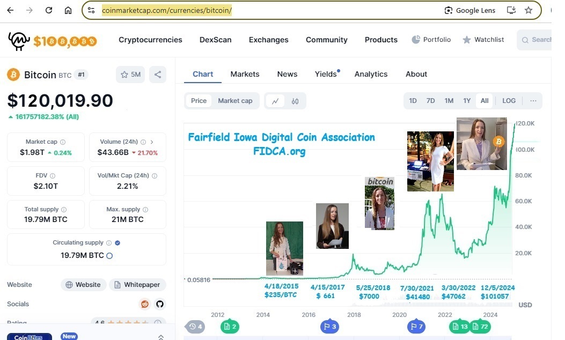Switch to the Chart tab
565x340 pixels.
203,74
